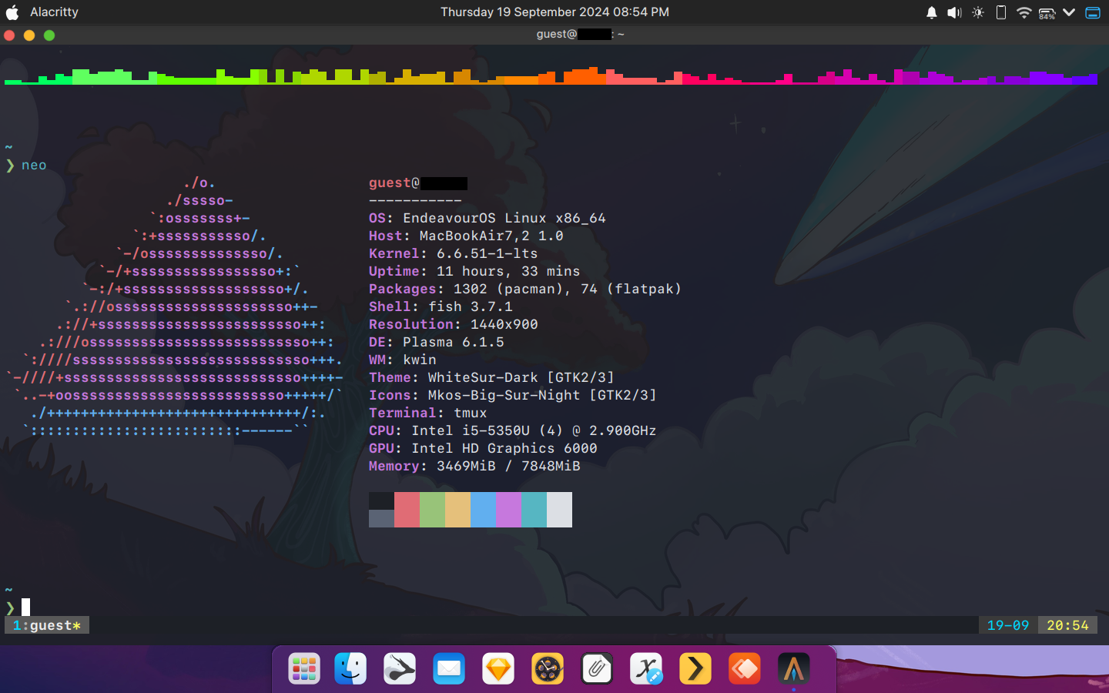Click the volume speaker icon
This screenshot has width=1109, height=693.
point(955,12)
